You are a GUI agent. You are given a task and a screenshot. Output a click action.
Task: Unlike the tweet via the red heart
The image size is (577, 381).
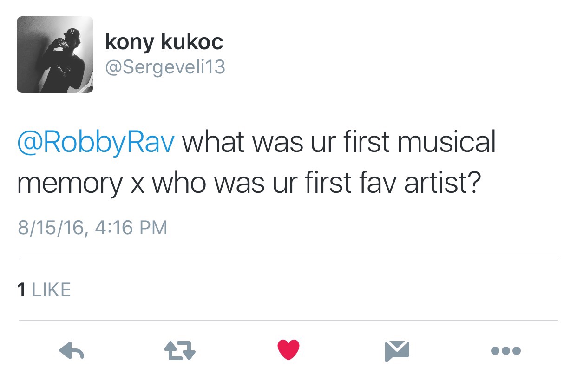tap(288, 350)
